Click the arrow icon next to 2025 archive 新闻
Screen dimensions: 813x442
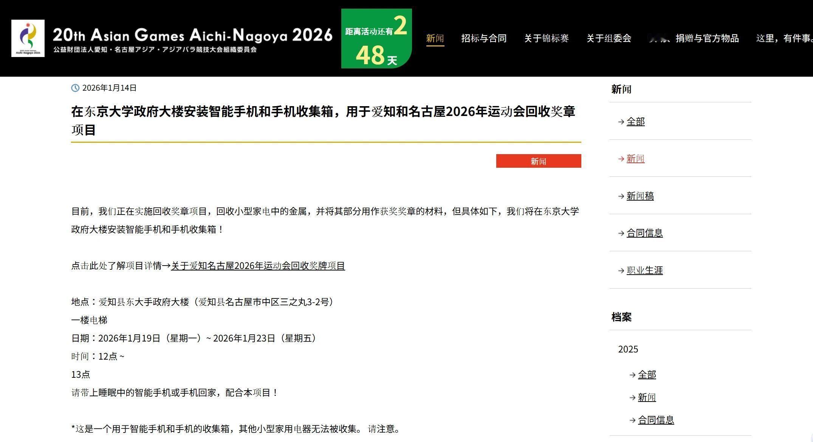(632, 397)
